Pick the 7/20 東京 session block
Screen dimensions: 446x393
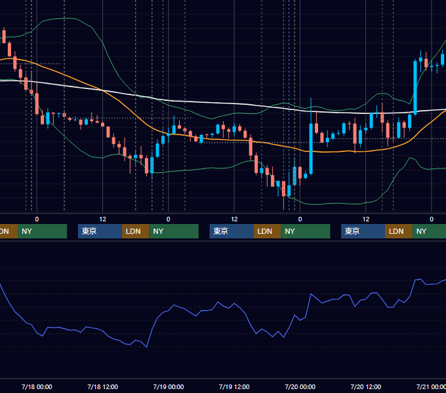363,231
